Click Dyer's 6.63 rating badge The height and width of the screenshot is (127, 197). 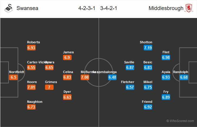tap(67, 97)
